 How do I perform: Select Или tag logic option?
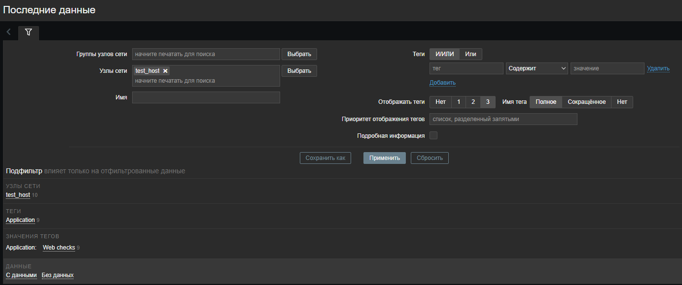click(470, 54)
